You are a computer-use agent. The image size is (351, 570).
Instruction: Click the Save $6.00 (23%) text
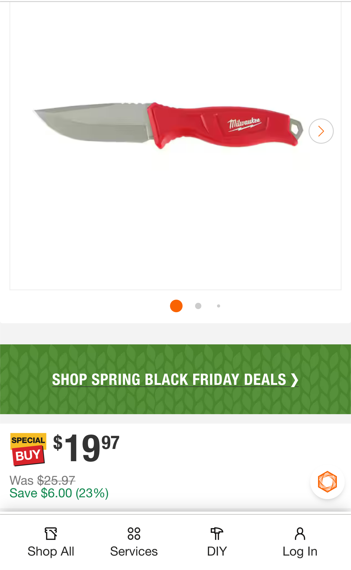(x=59, y=493)
